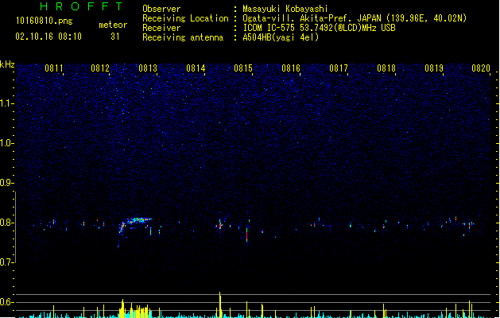Screen dimensions: 500x318
Task: Click the 0.9 kHz axis label
Action: coord(6,183)
